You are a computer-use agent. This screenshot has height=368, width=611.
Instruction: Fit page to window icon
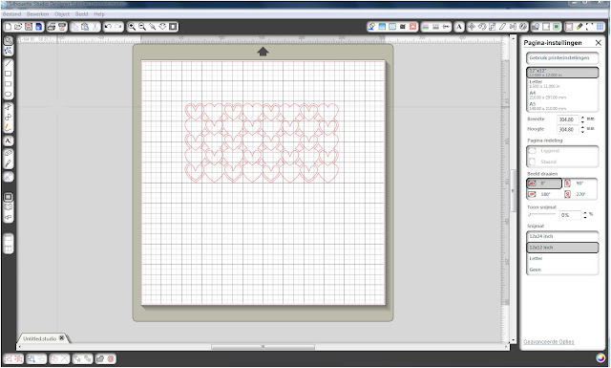[x=173, y=27]
